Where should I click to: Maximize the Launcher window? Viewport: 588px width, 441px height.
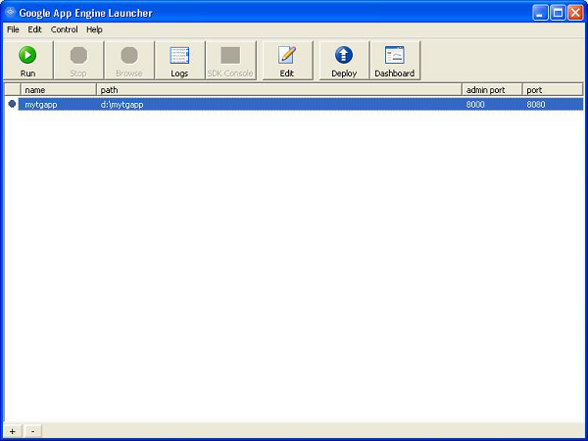pyautogui.click(x=558, y=13)
